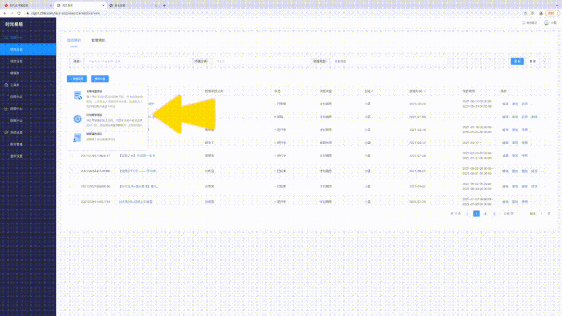The width and height of the screenshot is (562, 316).
Task: Open the 小星 user avatar menu
Action: click(551, 22)
